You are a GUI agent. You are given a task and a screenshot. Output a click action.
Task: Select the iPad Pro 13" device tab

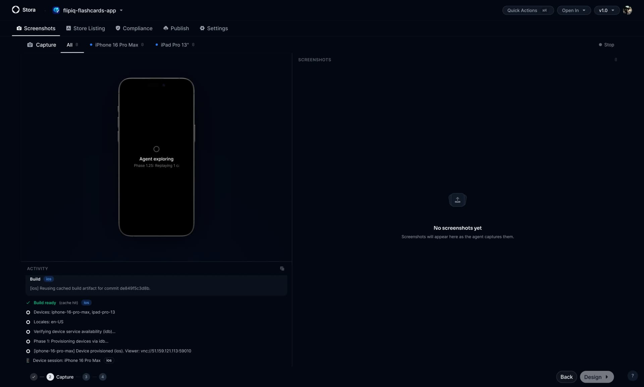(174, 45)
